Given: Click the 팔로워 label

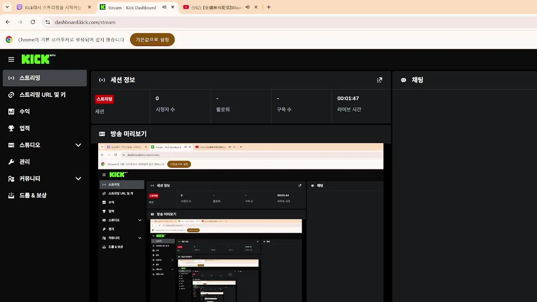Looking at the screenshot, I should point(223,109).
